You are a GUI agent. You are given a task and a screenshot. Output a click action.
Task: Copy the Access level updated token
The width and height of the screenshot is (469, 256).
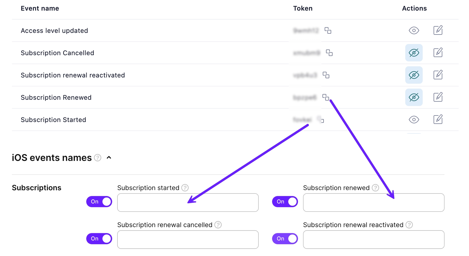pos(328,31)
